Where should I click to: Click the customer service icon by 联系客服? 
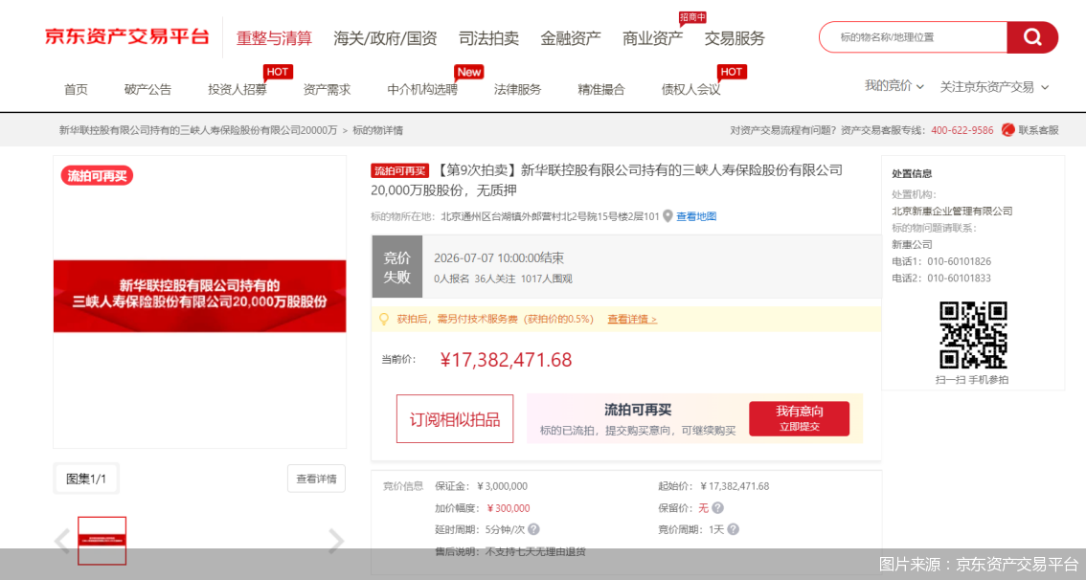click(x=1008, y=130)
